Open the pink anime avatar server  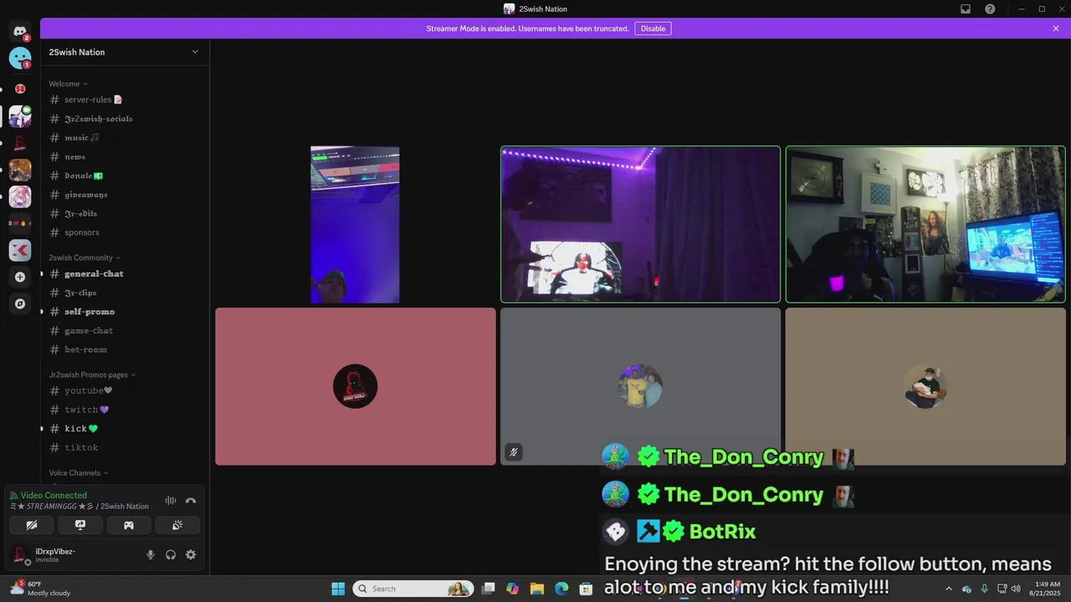pos(20,196)
